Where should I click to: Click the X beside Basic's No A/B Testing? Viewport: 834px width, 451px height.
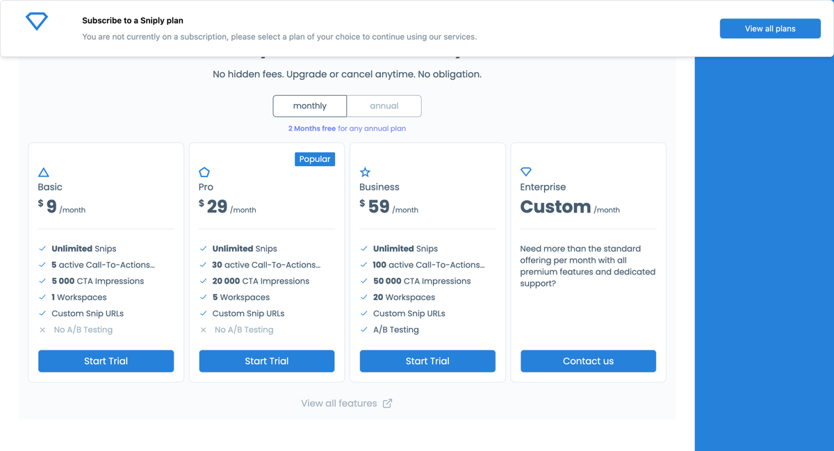pos(42,329)
